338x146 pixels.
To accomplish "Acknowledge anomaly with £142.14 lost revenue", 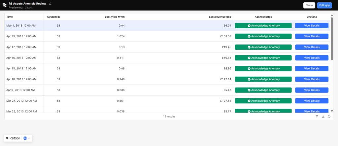I will click(263, 79).
